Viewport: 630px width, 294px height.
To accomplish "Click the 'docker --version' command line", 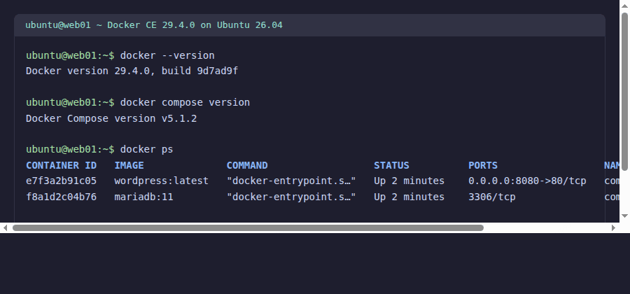I will (120, 55).
